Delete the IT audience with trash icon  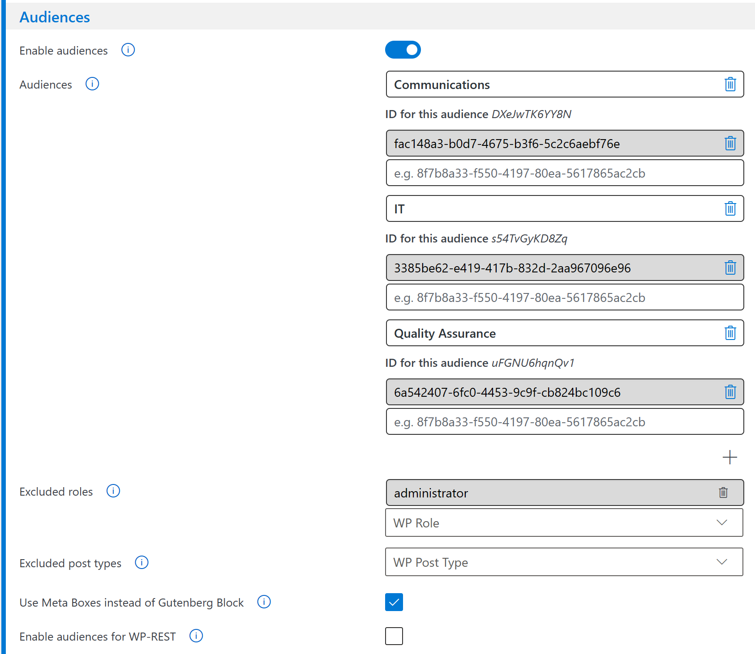tap(730, 208)
